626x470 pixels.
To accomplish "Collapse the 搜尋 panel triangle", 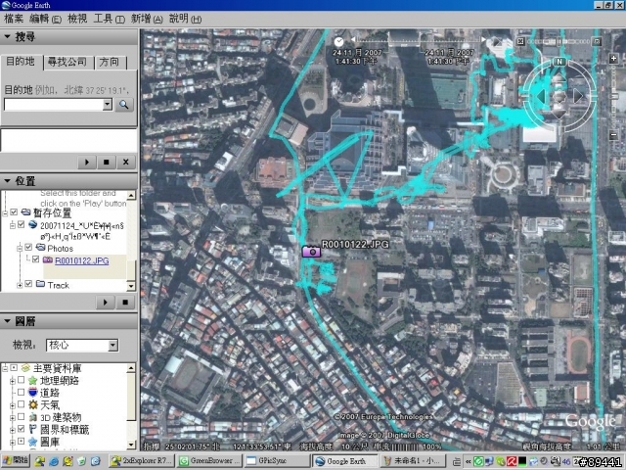I will pos(7,37).
